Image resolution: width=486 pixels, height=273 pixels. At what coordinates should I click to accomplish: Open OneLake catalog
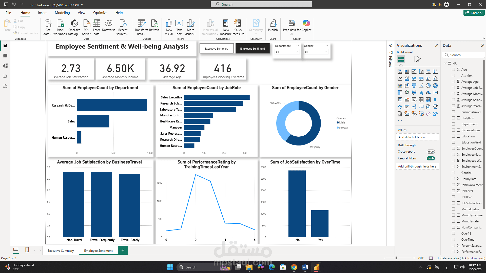[74, 27]
